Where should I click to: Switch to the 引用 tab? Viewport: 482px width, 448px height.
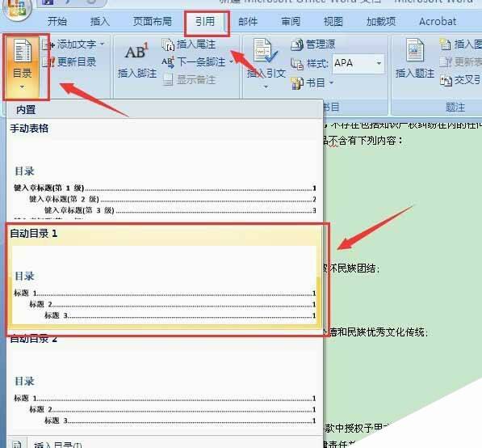coord(205,22)
